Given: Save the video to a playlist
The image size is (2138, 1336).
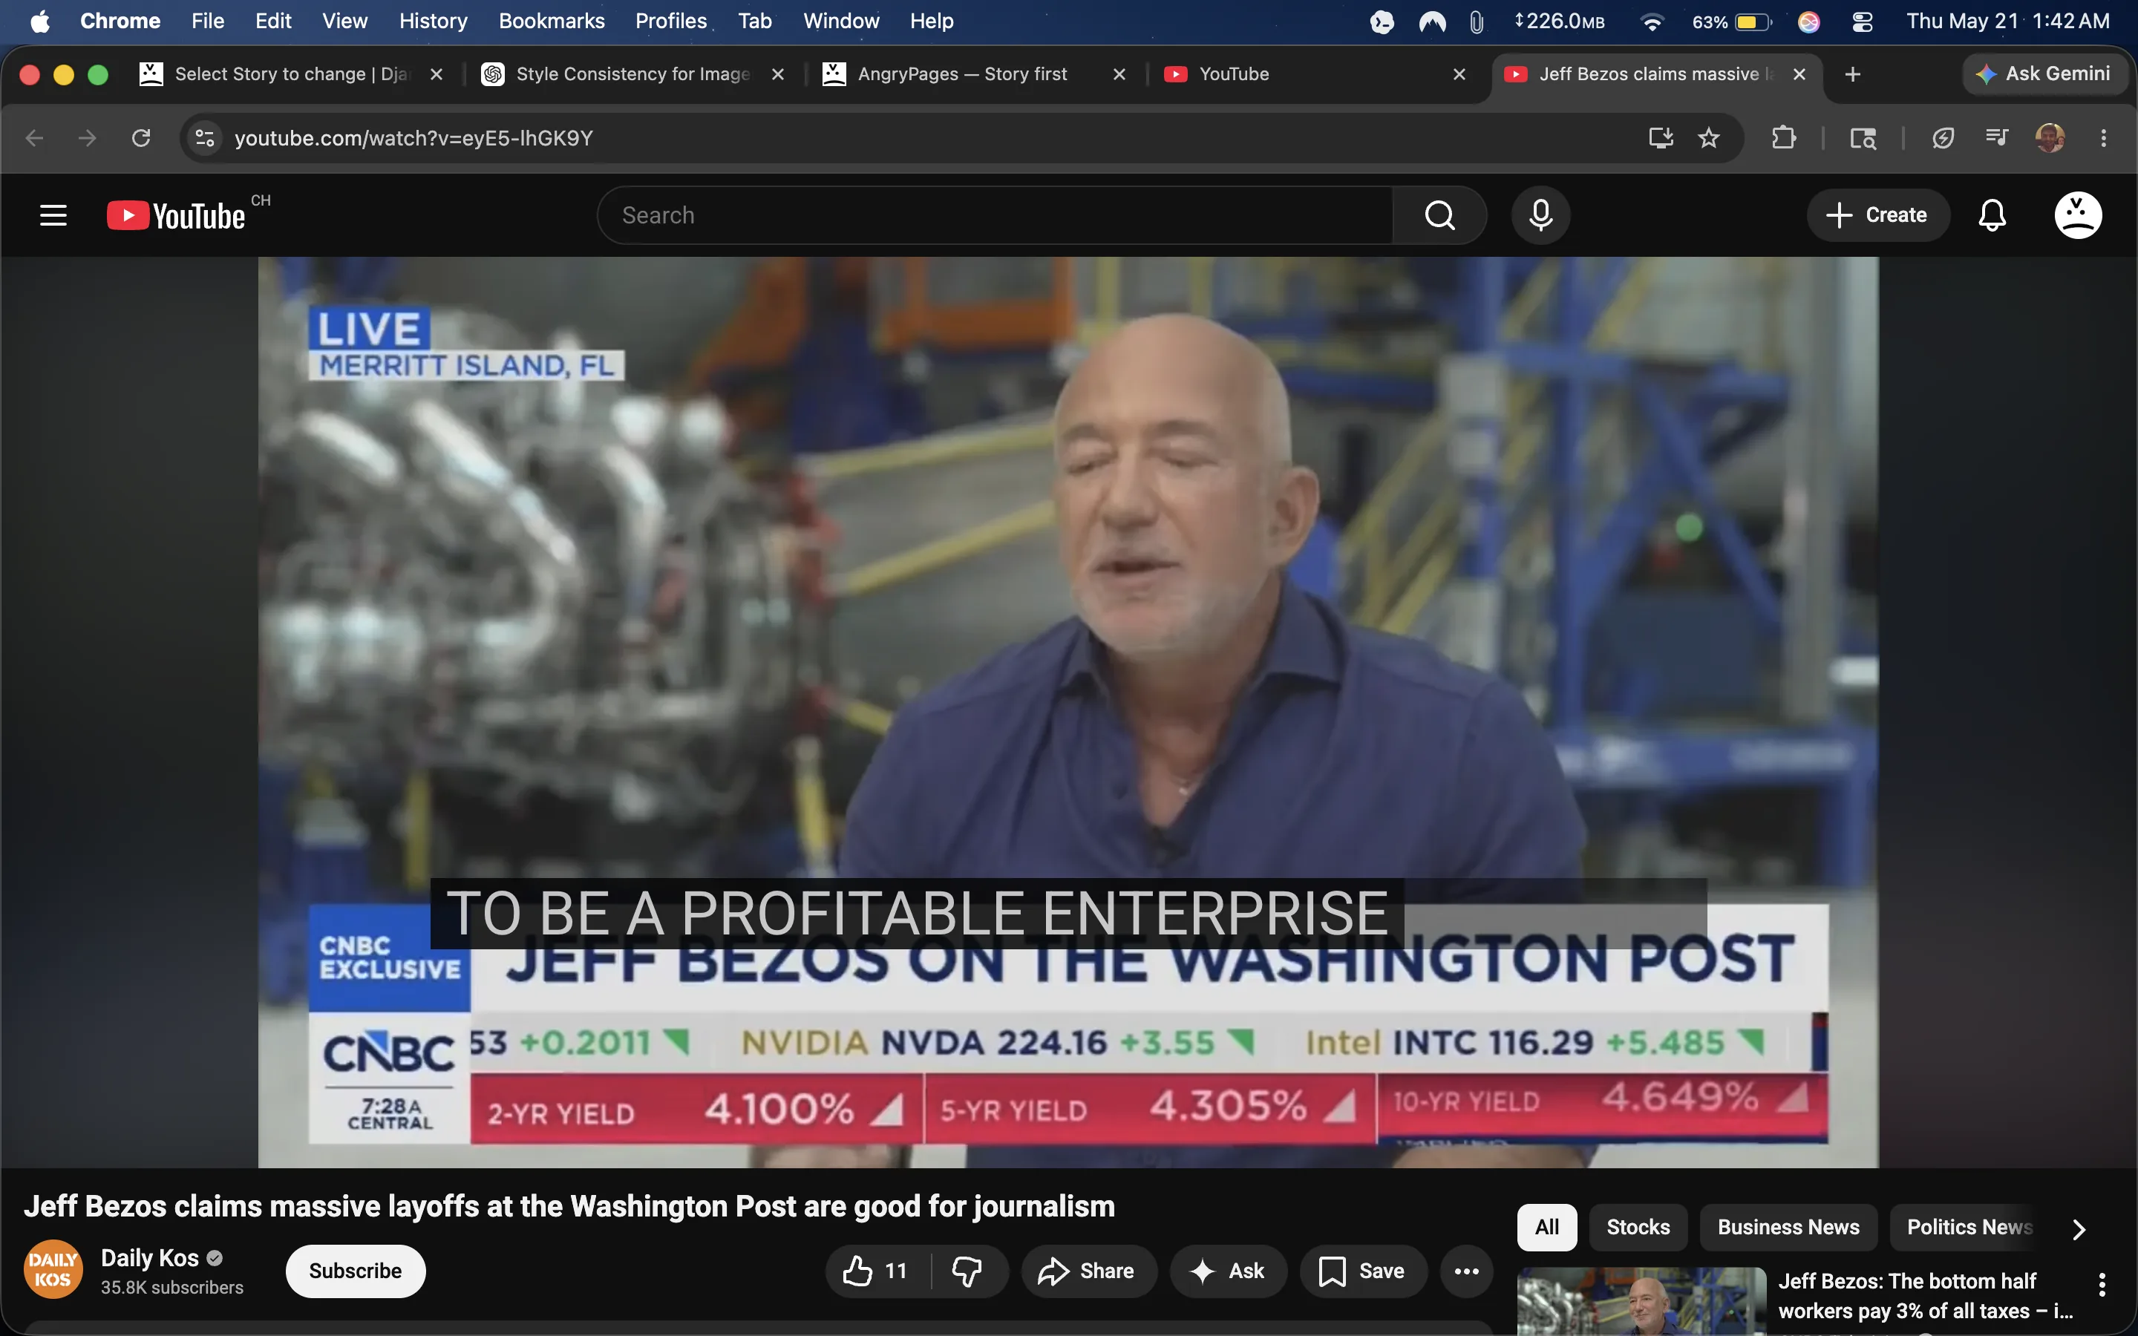Looking at the screenshot, I should point(1363,1271).
